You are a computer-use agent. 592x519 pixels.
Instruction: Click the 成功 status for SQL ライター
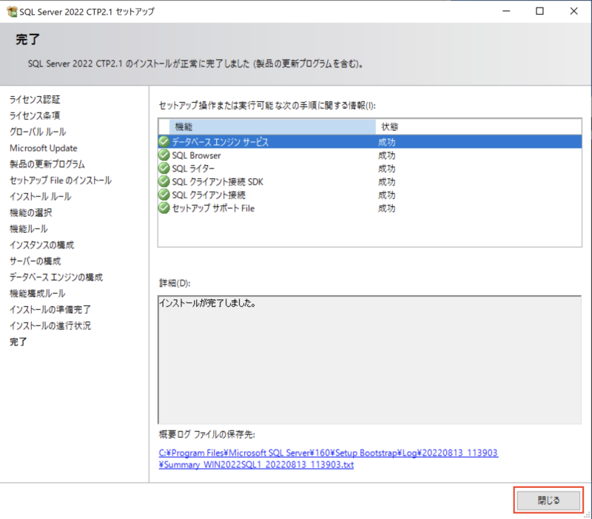coord(386,169)
